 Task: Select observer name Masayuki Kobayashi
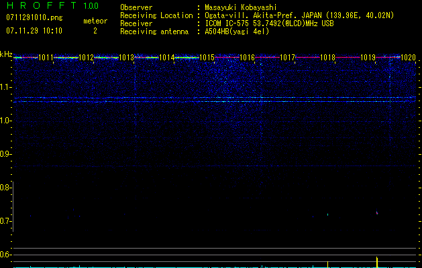[241, 7]
